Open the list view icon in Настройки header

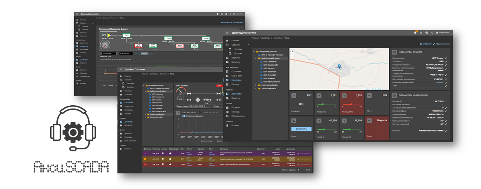click(x=421, y=32)
